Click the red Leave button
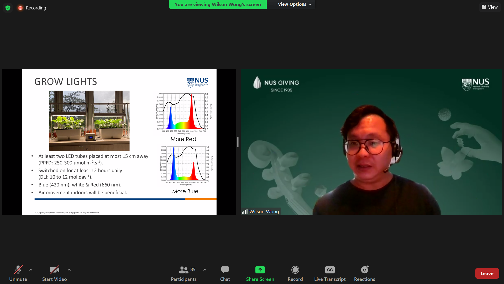The height and width of the screenshot is (284, 504). tap(487, 273)
